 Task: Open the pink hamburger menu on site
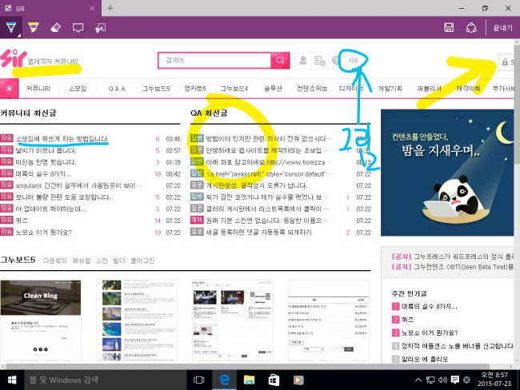point(10,88)
